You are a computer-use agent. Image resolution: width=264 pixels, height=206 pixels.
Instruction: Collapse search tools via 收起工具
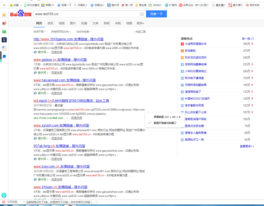click(x=139, y=32)
